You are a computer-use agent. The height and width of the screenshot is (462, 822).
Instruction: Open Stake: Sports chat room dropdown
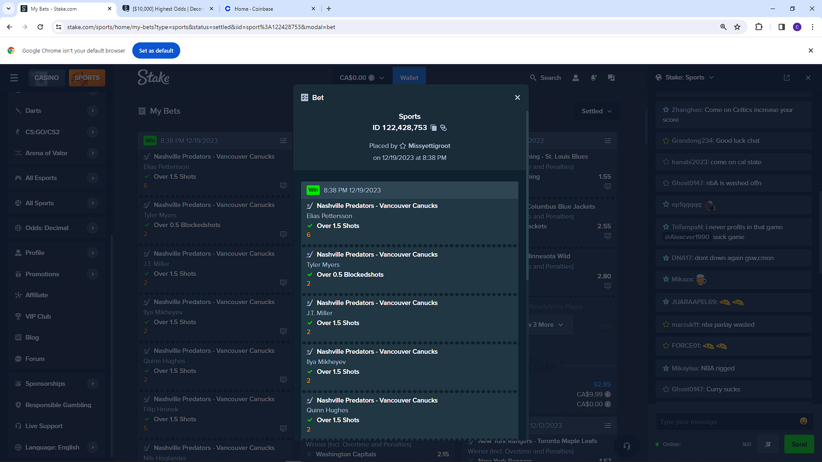(x=685, y=77)
